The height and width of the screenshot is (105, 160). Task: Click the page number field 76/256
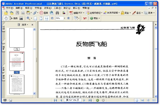point(73,100)
